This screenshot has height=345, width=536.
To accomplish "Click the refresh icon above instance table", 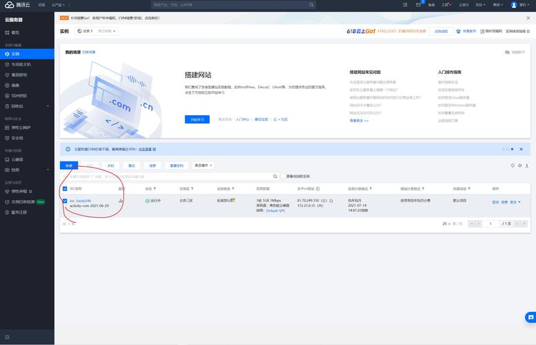I will [x=512, y=166].
